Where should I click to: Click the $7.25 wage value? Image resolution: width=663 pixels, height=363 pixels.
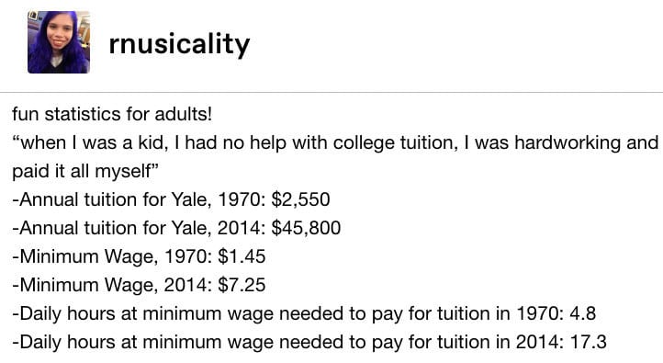tap(242, 285)
